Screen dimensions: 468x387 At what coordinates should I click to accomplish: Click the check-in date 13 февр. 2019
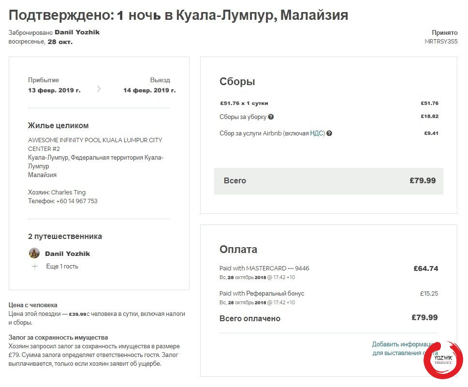click(x=54, y=90)
